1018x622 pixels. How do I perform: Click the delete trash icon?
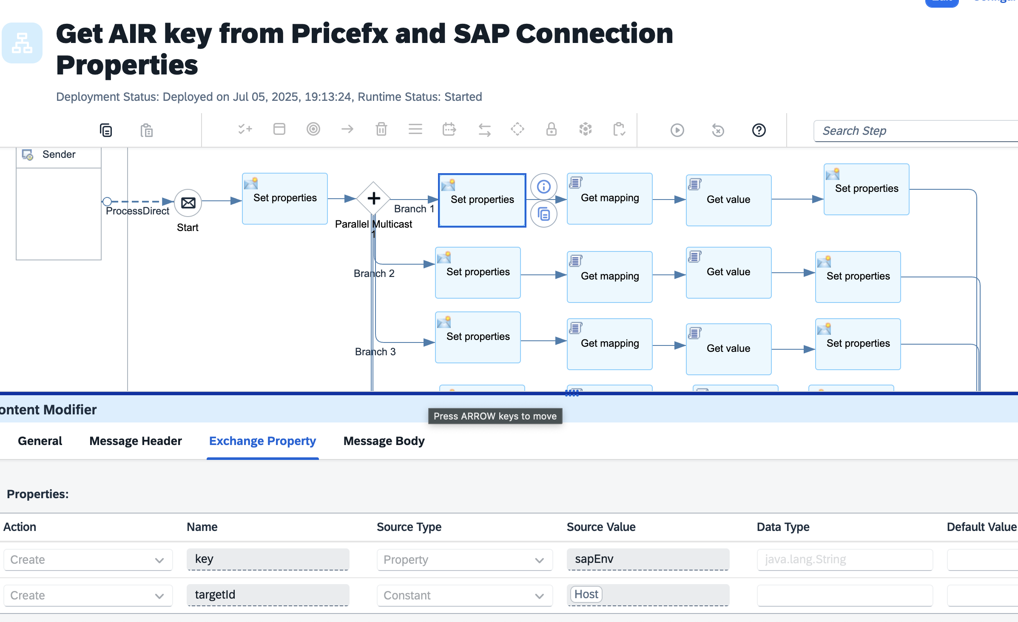pos(381,129)
